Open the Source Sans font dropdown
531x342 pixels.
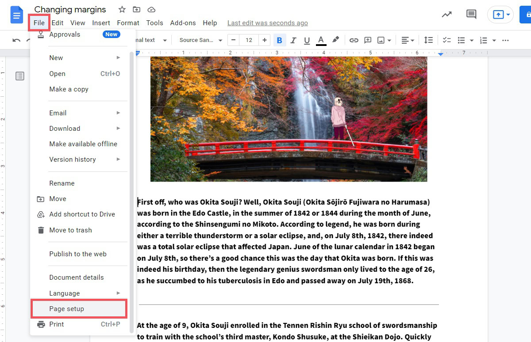(200, 40)
